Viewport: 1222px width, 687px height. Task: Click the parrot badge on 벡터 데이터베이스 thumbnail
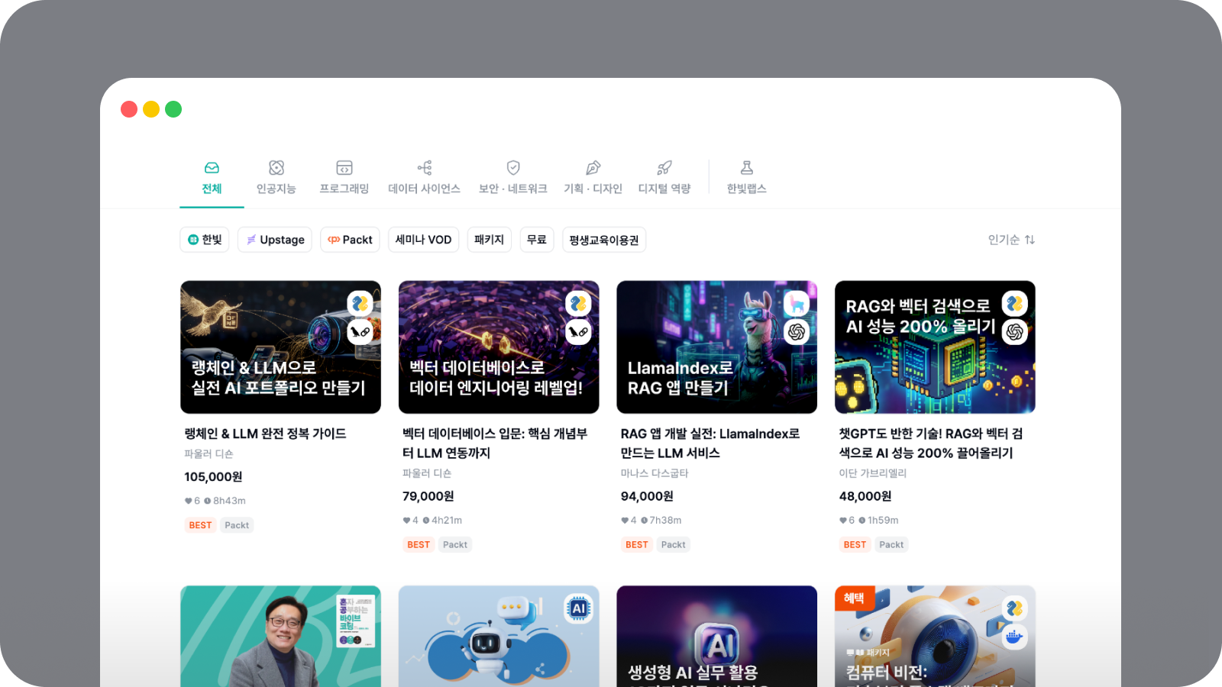(x=578, y=332)
